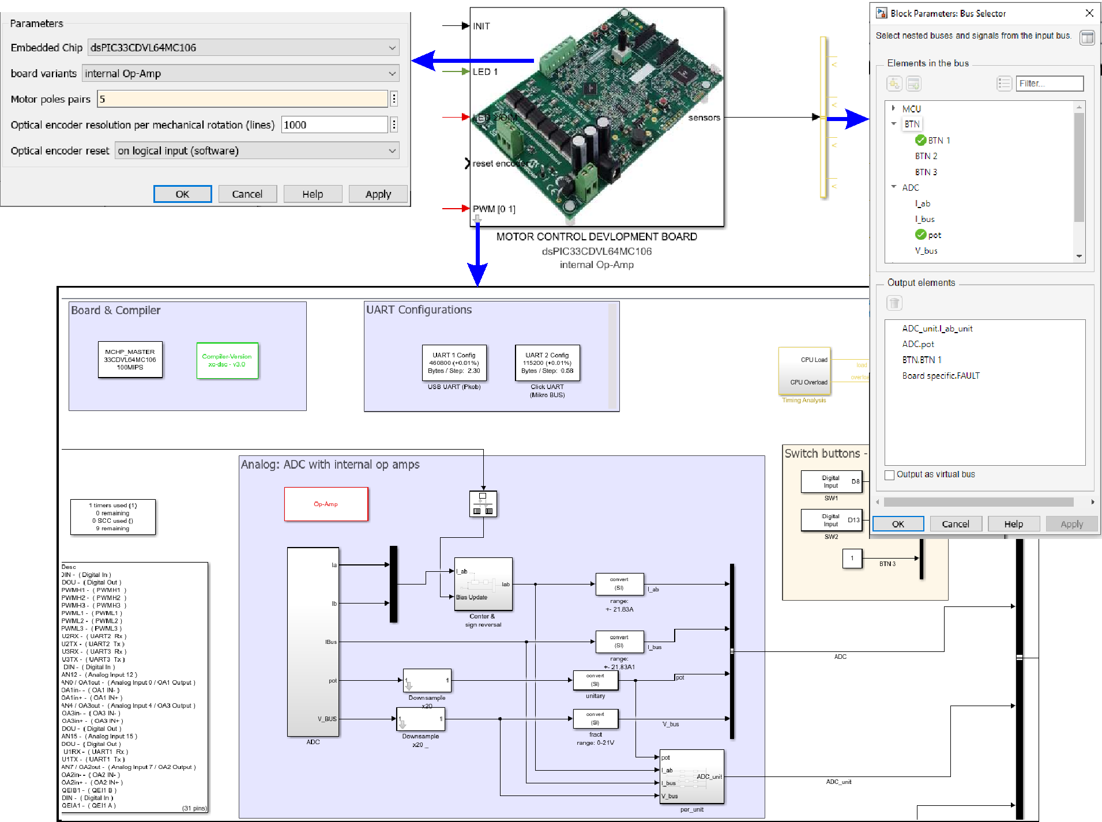1102x822 pixels.
Task: Click the three-dot menu beside Motor poles pairs
Action: coord(394,99)
